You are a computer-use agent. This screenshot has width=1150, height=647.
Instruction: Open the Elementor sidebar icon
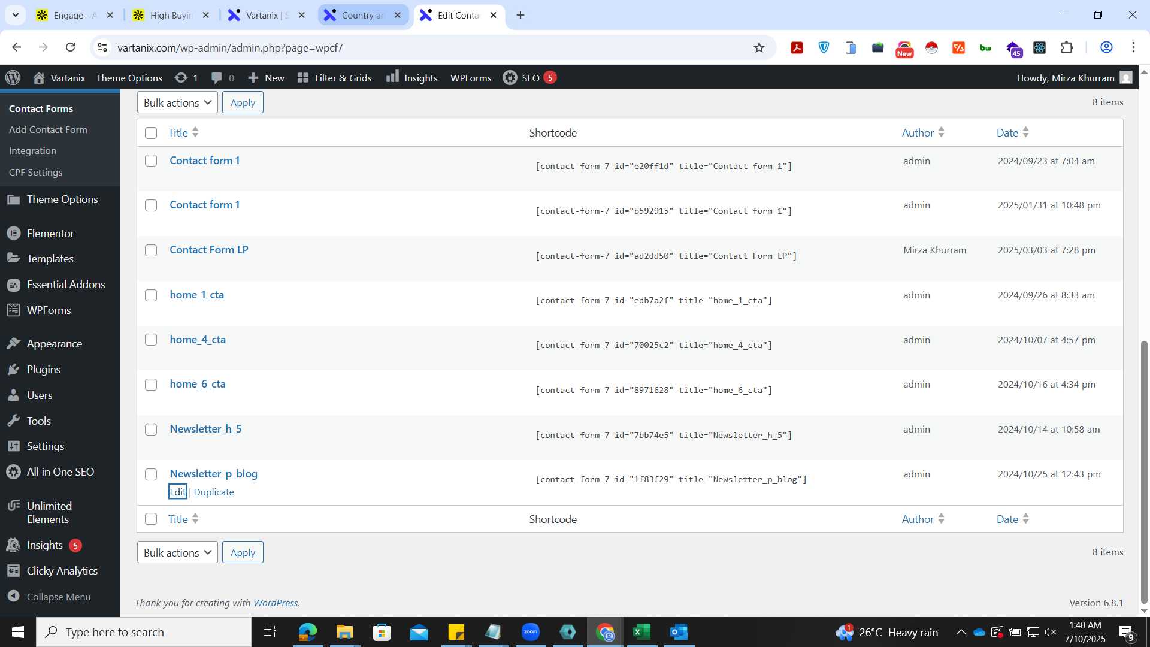click(14, 233)
